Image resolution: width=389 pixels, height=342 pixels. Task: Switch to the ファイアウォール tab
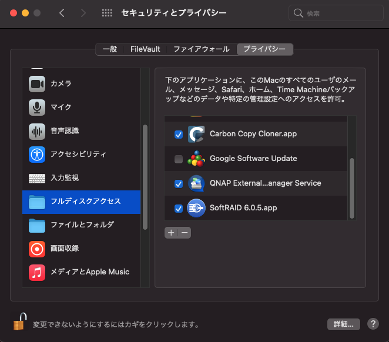pos(202,49)
